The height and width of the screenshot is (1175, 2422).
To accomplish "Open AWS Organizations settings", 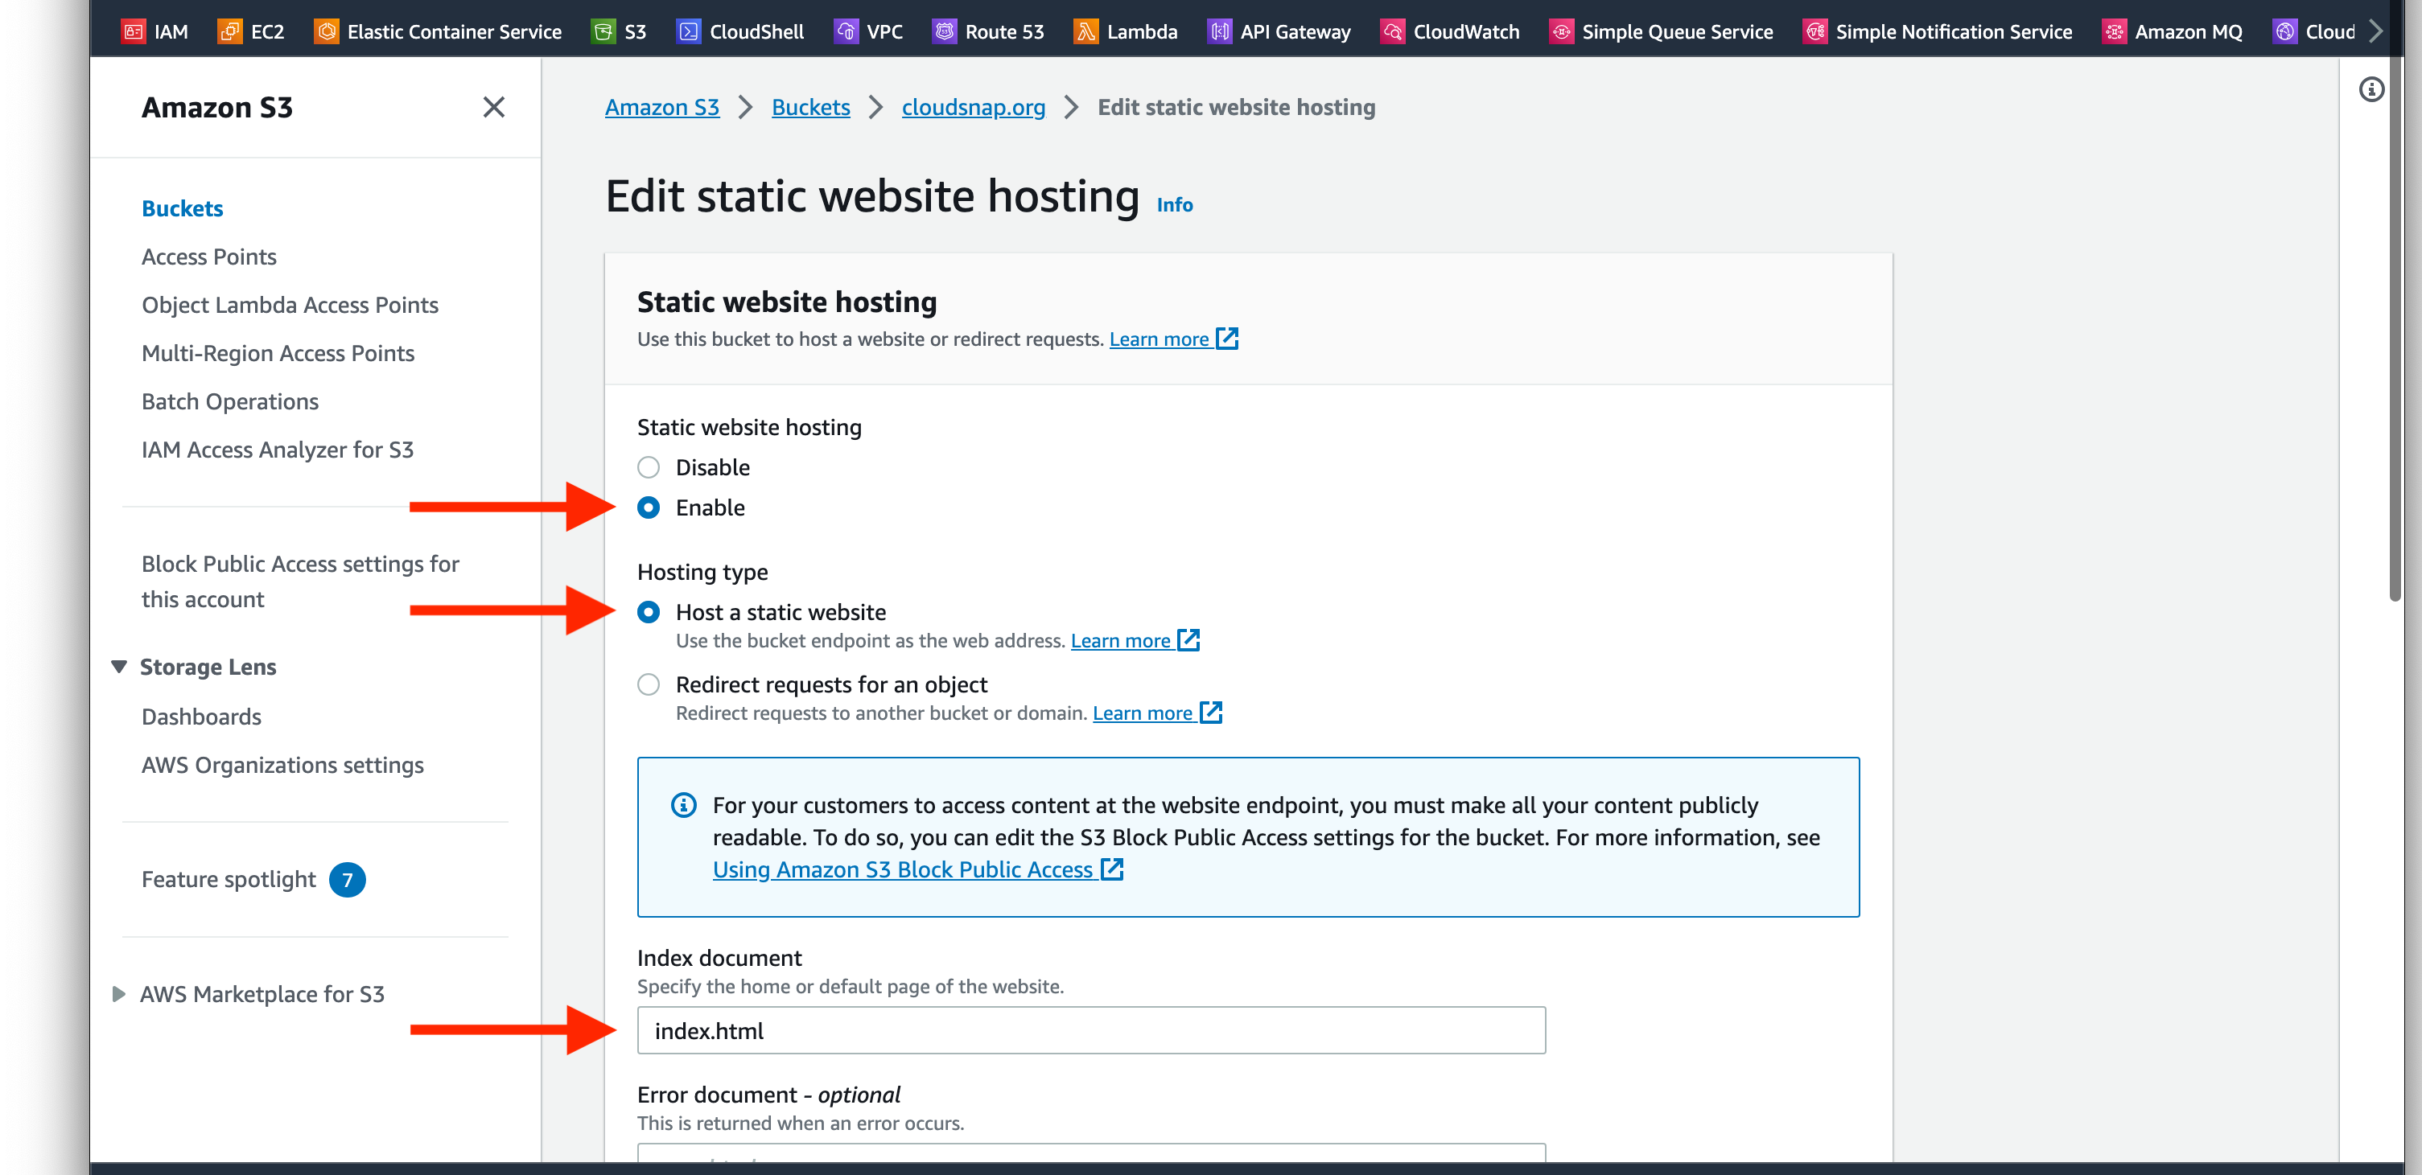I will [x=282, y=765].
